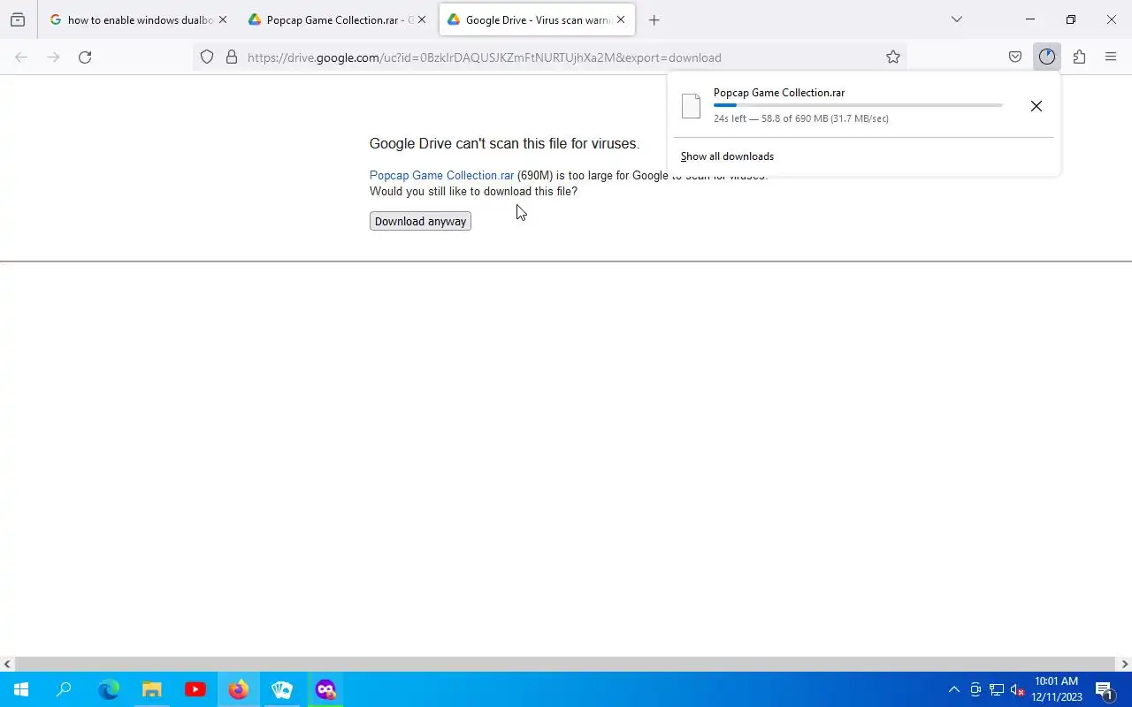Toggle the downloads panel toolbar button
Viewport: 1132px width, 707px height.
pyautogui.click(x=1047, y=57)
